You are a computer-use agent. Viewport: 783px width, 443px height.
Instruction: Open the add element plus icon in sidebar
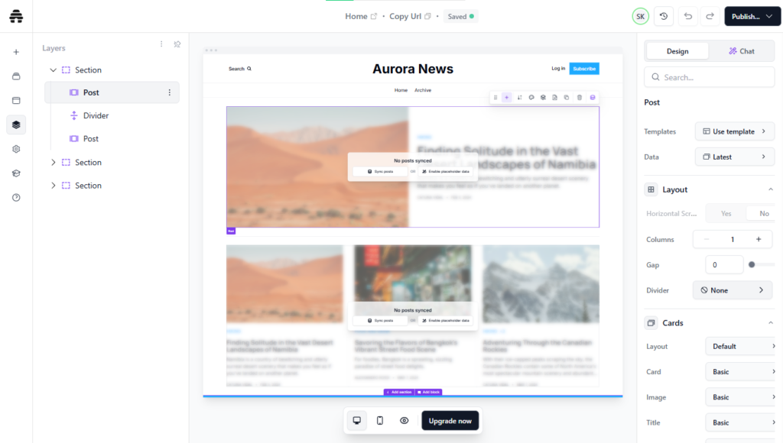(x=16, y=52)
